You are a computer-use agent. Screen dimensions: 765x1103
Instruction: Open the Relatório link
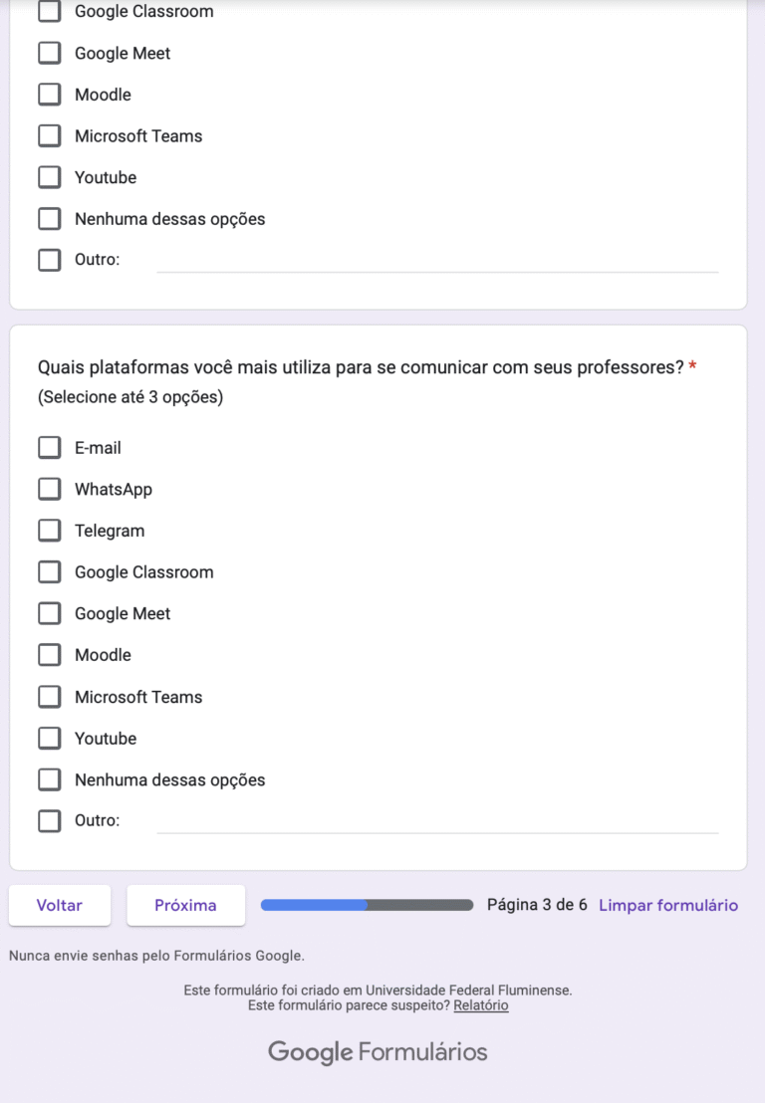tap(480, 1005)
